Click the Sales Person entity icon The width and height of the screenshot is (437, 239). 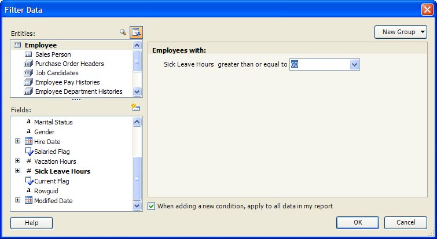[28, 54]
